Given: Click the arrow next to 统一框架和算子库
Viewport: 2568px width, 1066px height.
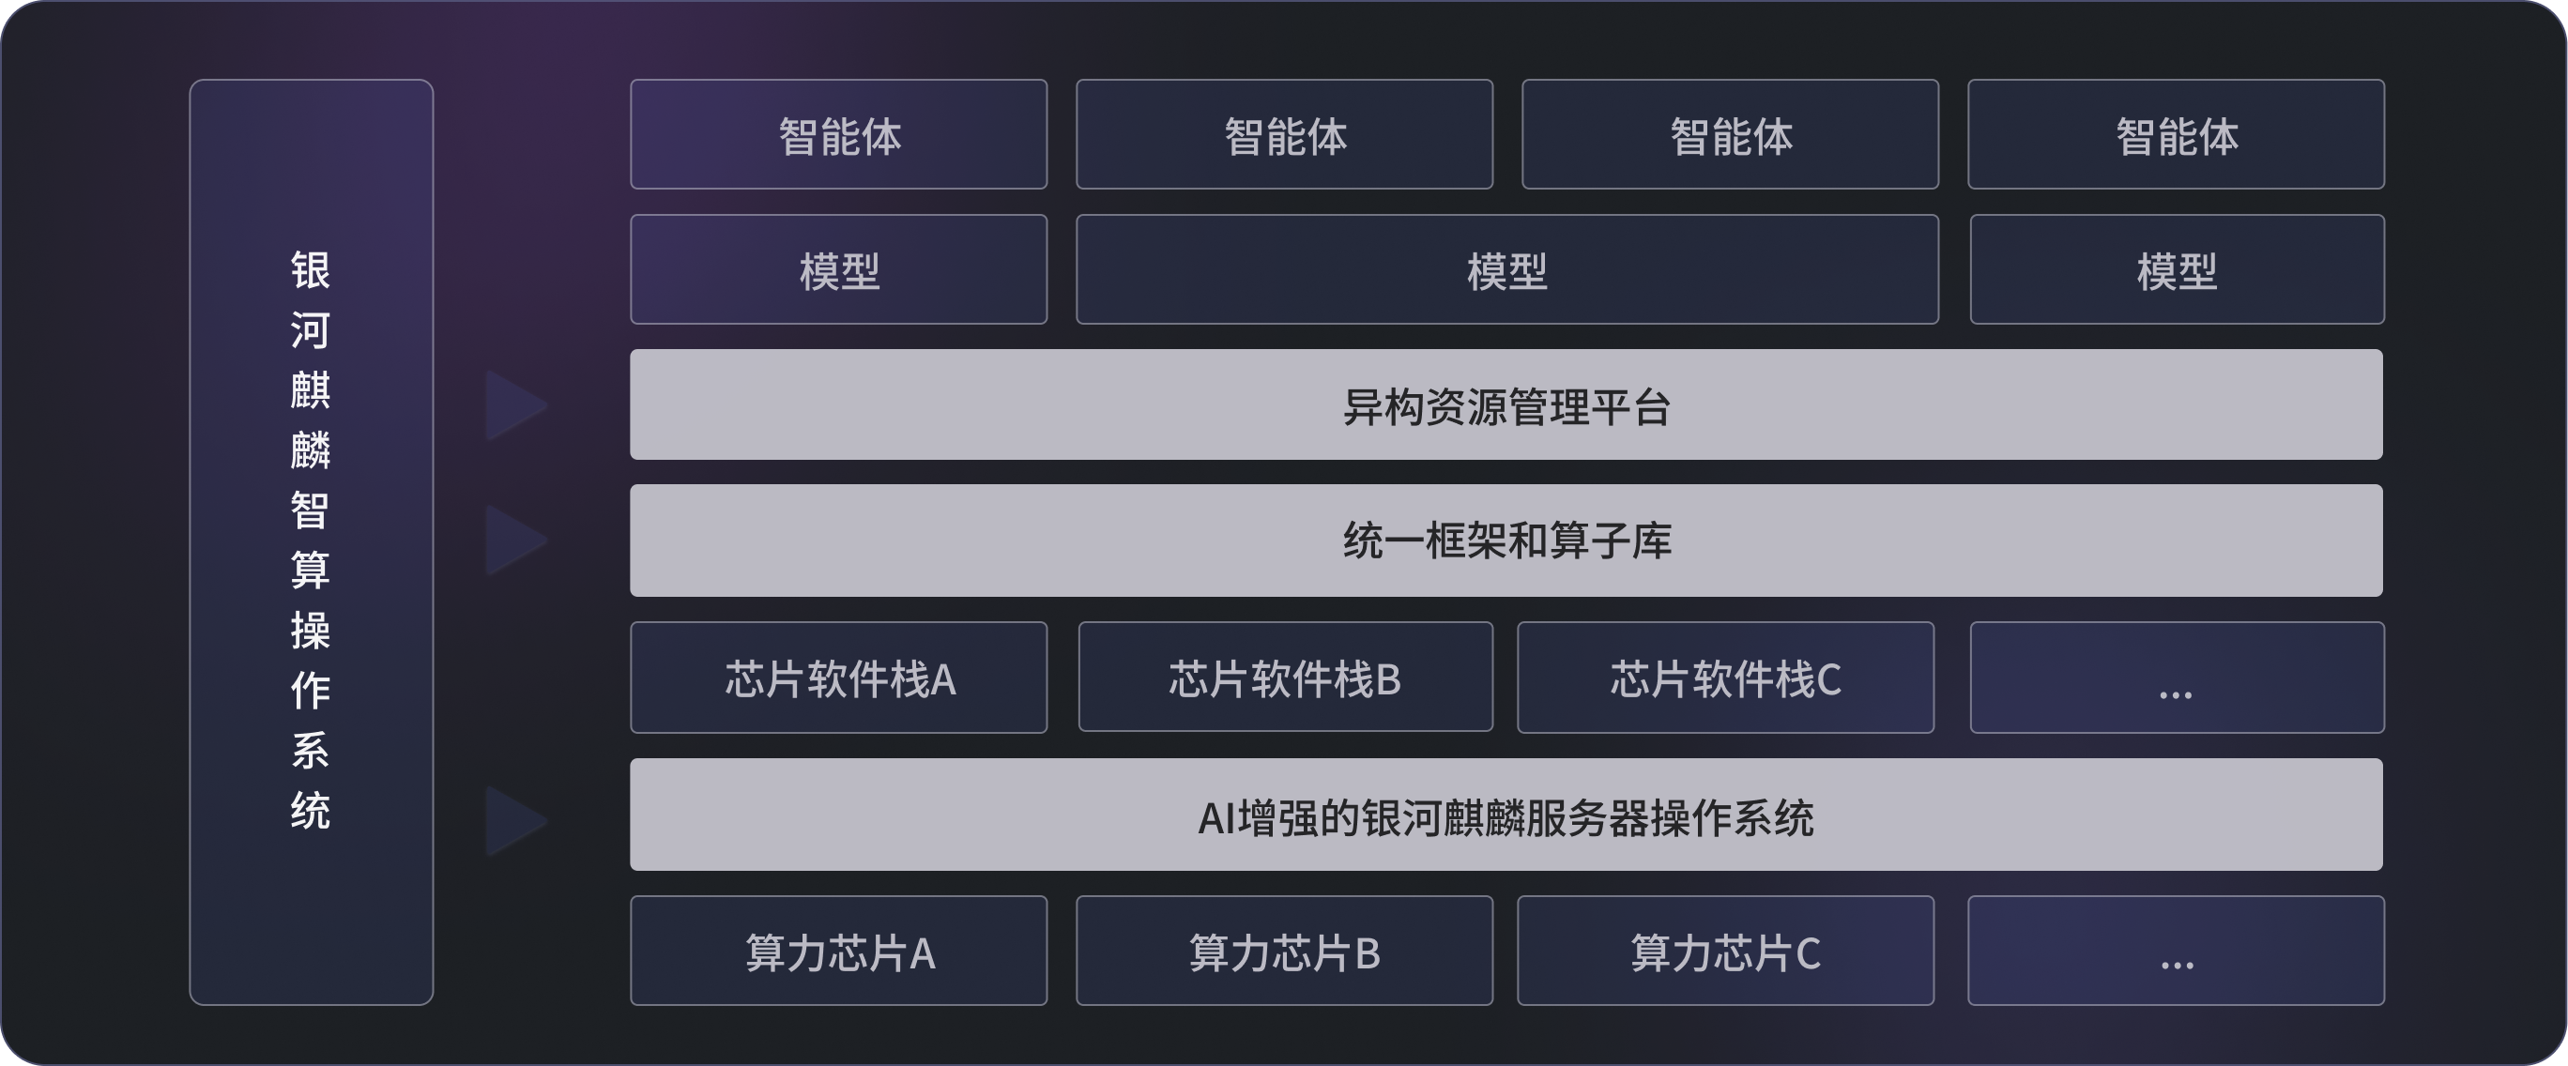Looking at the screenshot, I should [514, 540].
